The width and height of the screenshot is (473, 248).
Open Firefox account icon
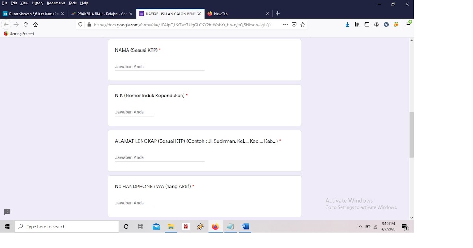click(376, 24)
